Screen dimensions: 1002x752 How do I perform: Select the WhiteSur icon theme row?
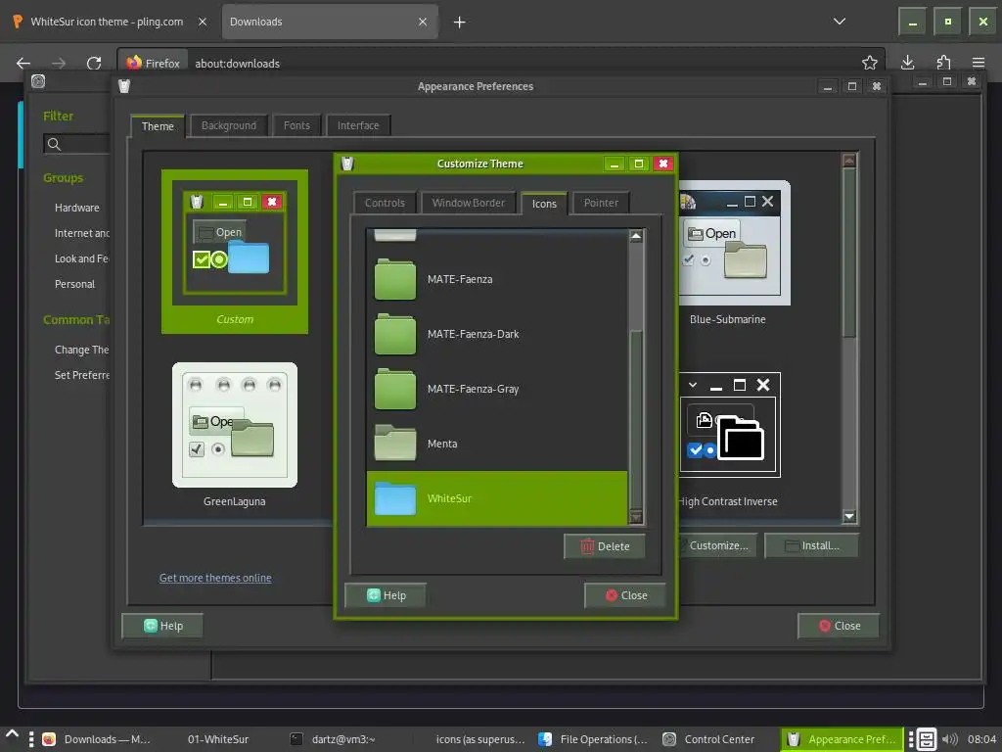497,498
